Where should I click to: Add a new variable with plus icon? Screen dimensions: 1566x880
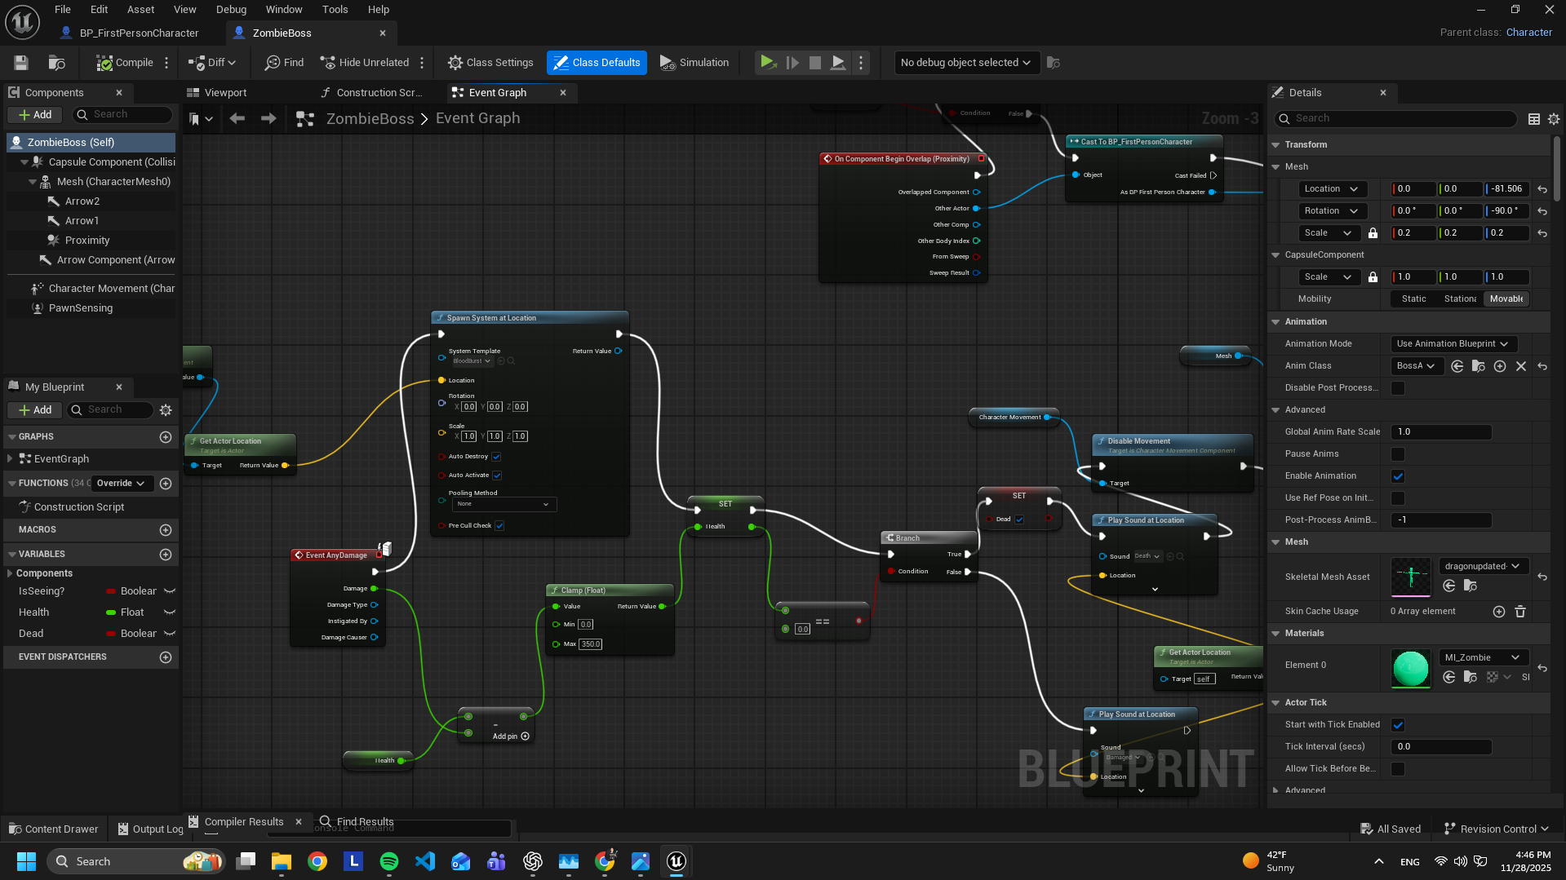pos(166,555)
